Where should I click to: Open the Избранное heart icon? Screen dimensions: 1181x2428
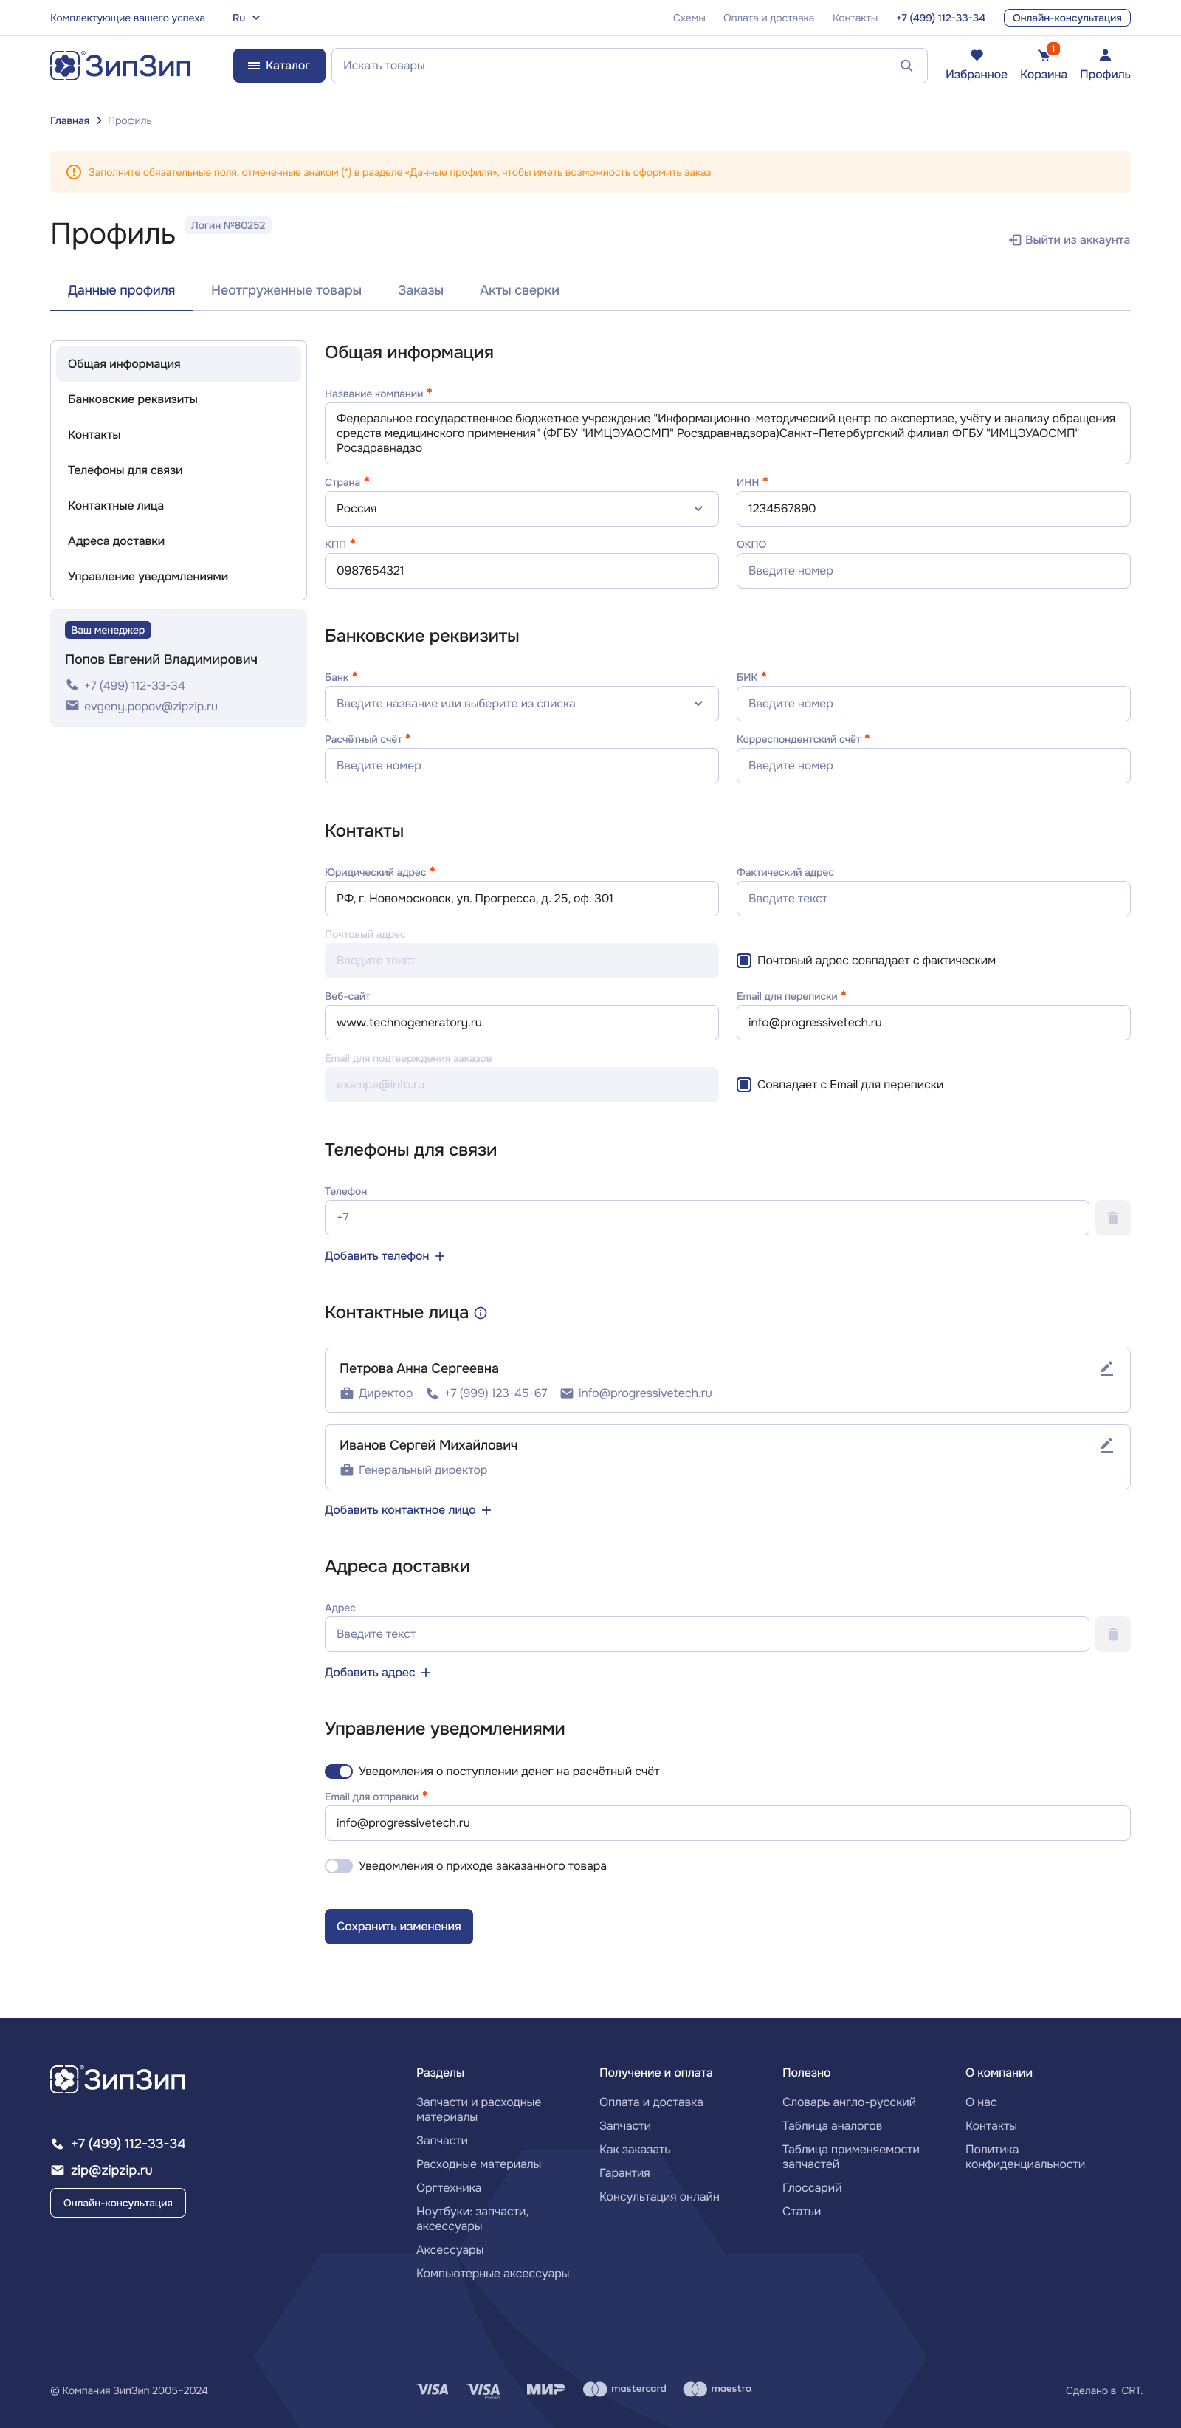coord(976,55)
